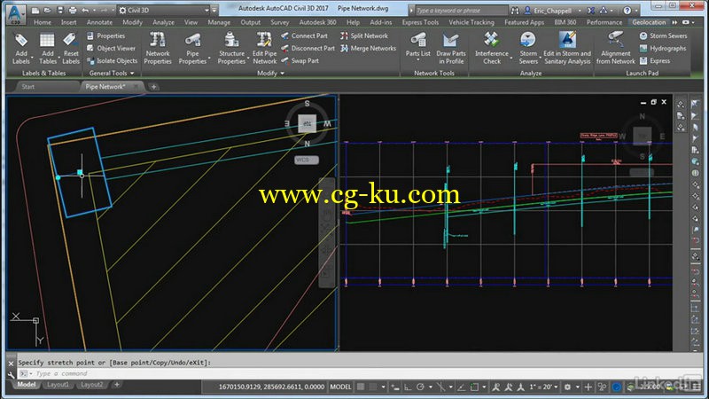Image resolution: width=709 pixels, height=399 pixels.
Task: Open the Home ribbon tab
Action: (42, 22)
